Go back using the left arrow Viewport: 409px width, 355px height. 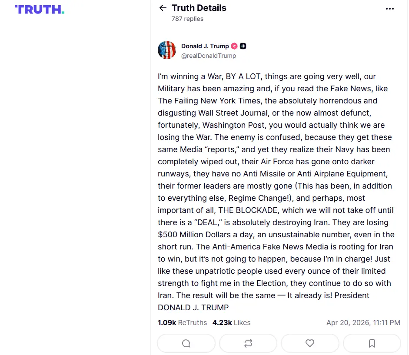(163, 8)
